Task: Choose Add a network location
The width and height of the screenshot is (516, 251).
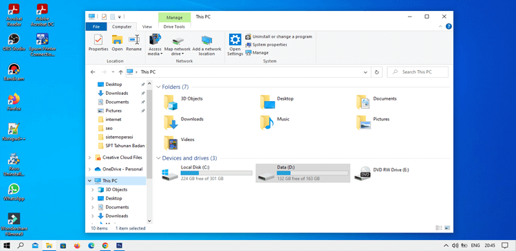Action: coord(206,45)
